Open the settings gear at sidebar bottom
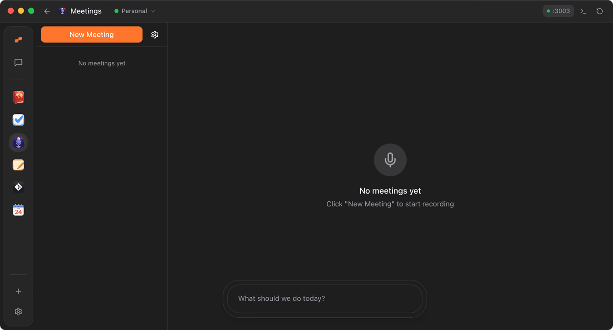The width and height of the screenshot is (613, 330). 18,311
